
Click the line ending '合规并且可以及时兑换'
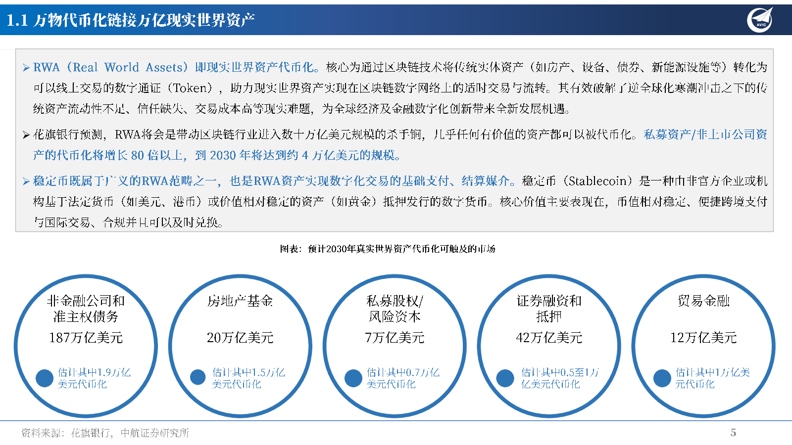[x=128, y=222]
